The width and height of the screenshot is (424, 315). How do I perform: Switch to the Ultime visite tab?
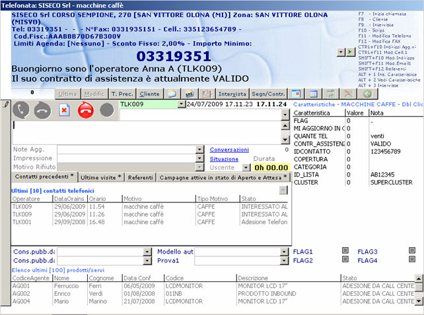point(101,178)
